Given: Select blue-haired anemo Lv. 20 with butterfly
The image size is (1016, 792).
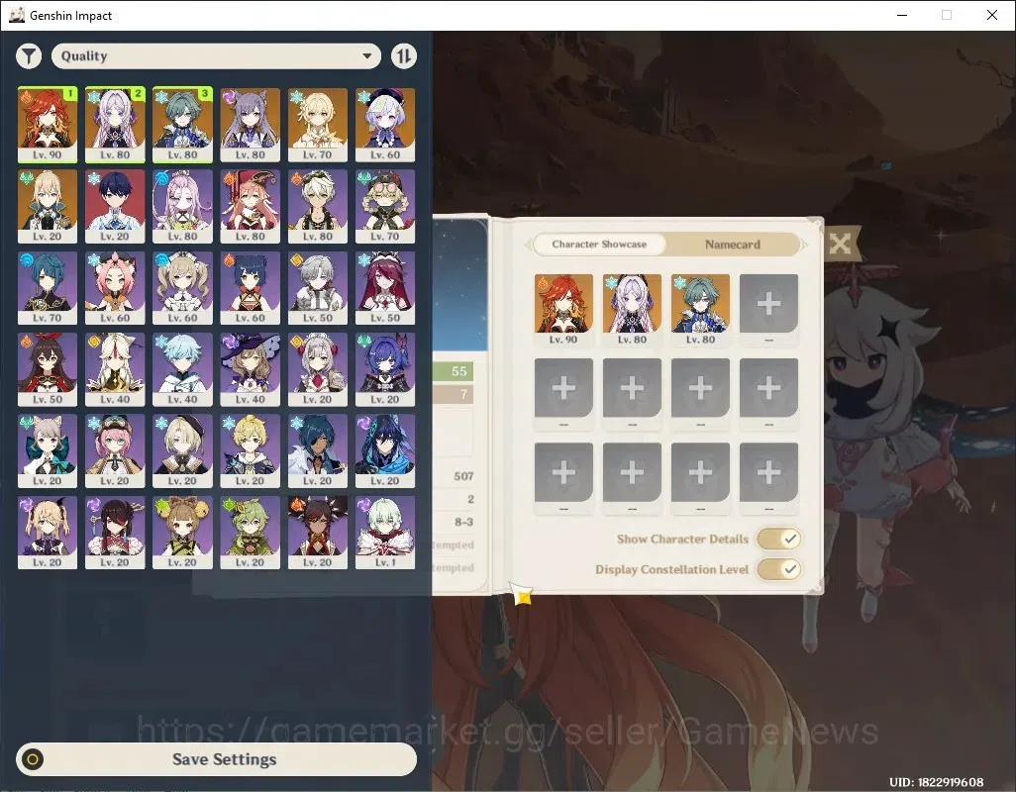Looking at the screenshot, I should click(x=385, y=369).
